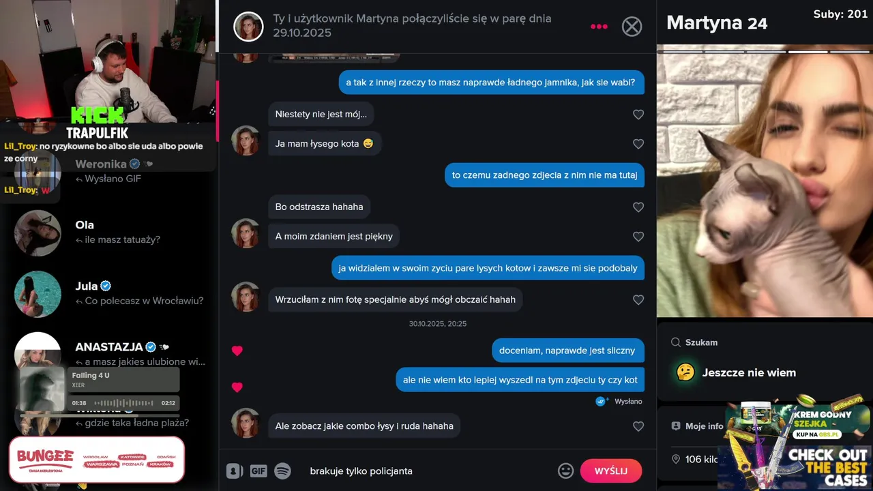Like the message 'A moim zdaniem jest piękny'
This screenshot has height=491, width=873.
[x=638, y=237]
